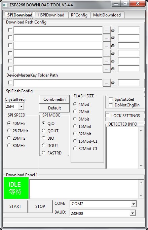
Task: Click the ESP8266 app icon in title bar
Action: point(5,5)
